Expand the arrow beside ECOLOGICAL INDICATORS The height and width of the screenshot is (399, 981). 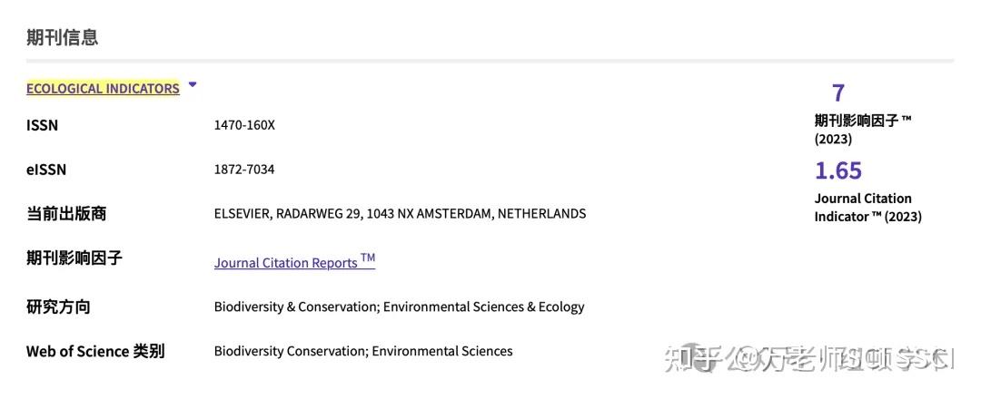(x=193, y=85)
